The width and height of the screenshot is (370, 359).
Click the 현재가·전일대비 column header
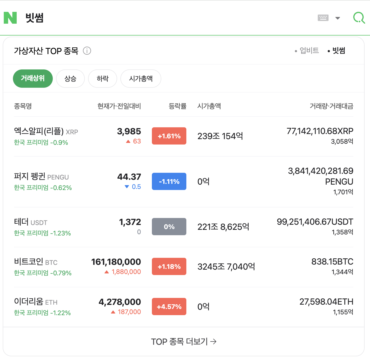[x=119, y=106]
